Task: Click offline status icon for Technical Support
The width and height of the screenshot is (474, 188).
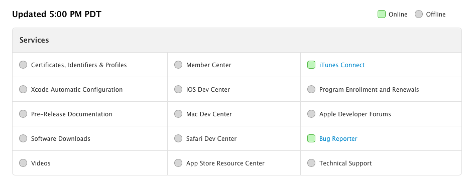Action: coord(311,162)
